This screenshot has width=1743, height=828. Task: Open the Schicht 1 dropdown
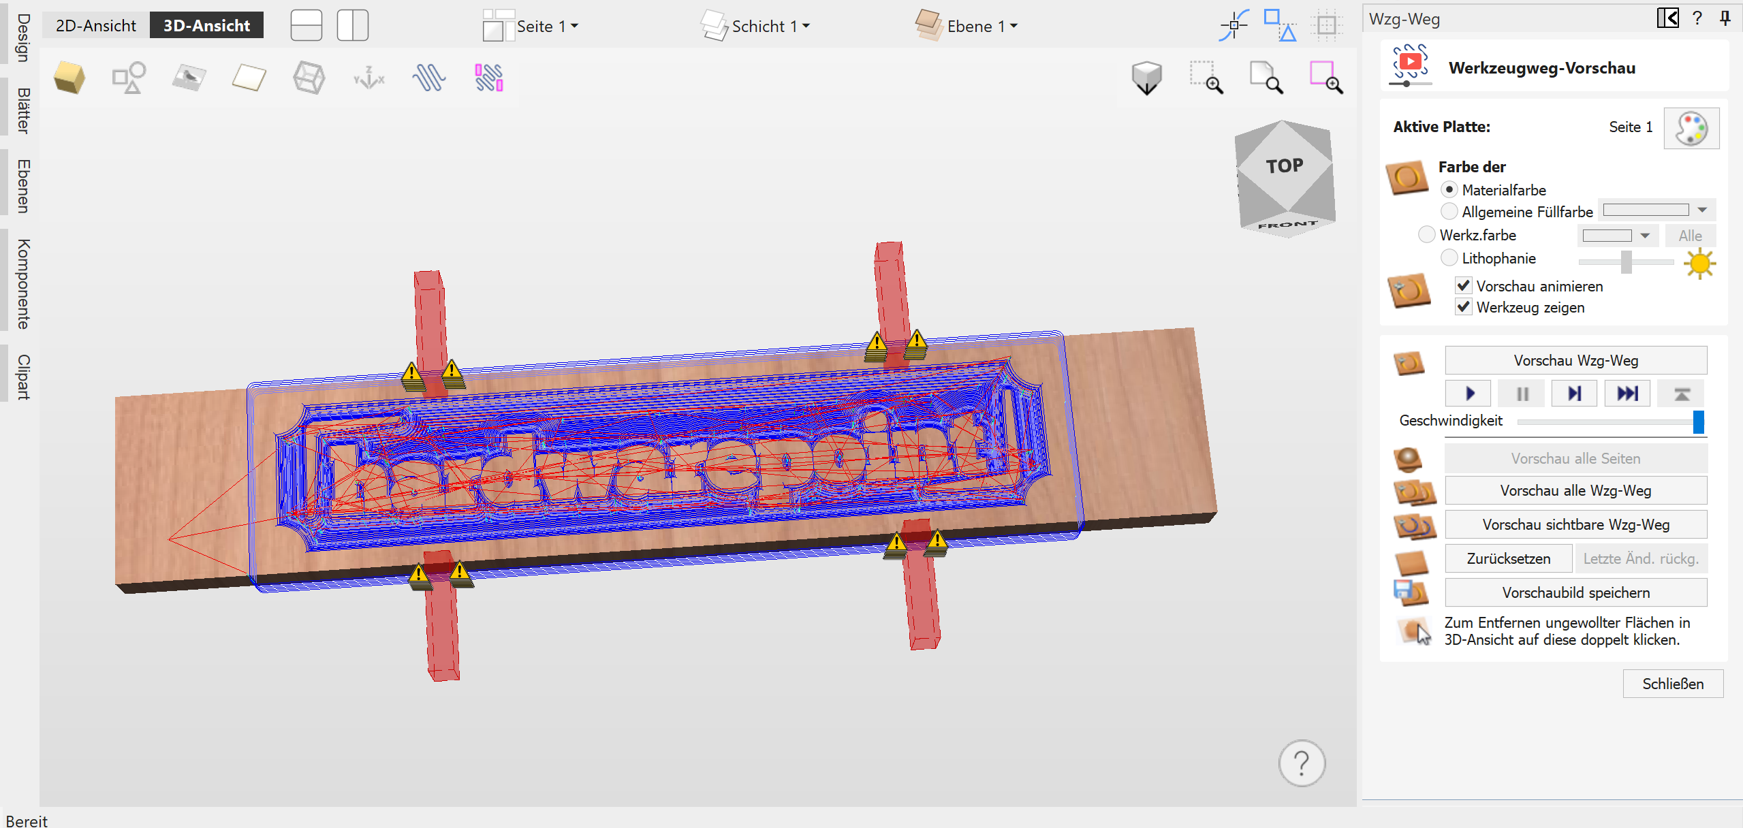(756, 26)
